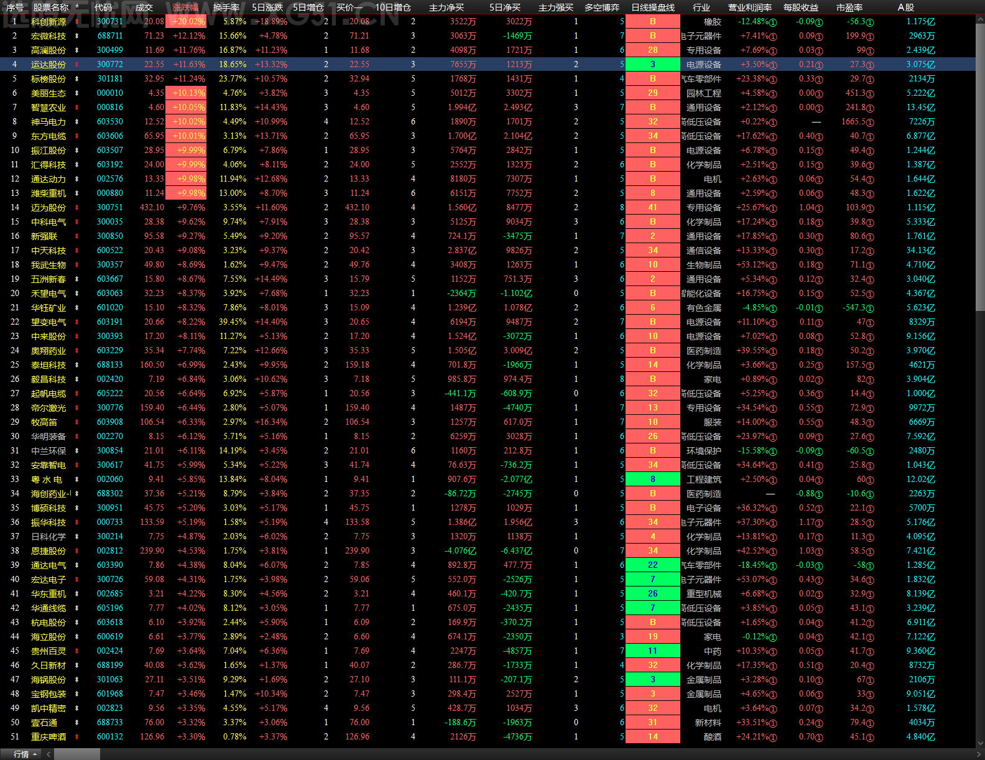Sort by 5日涨跌 column header
The height and width of the screenshot is (760, 985).
coord(267,7)
